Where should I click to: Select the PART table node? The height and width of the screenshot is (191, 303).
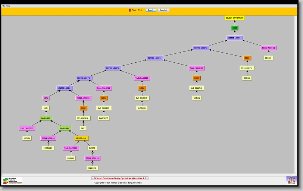[83, 128]
